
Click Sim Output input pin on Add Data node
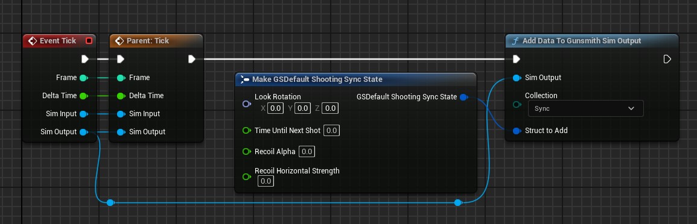point(517,78)
